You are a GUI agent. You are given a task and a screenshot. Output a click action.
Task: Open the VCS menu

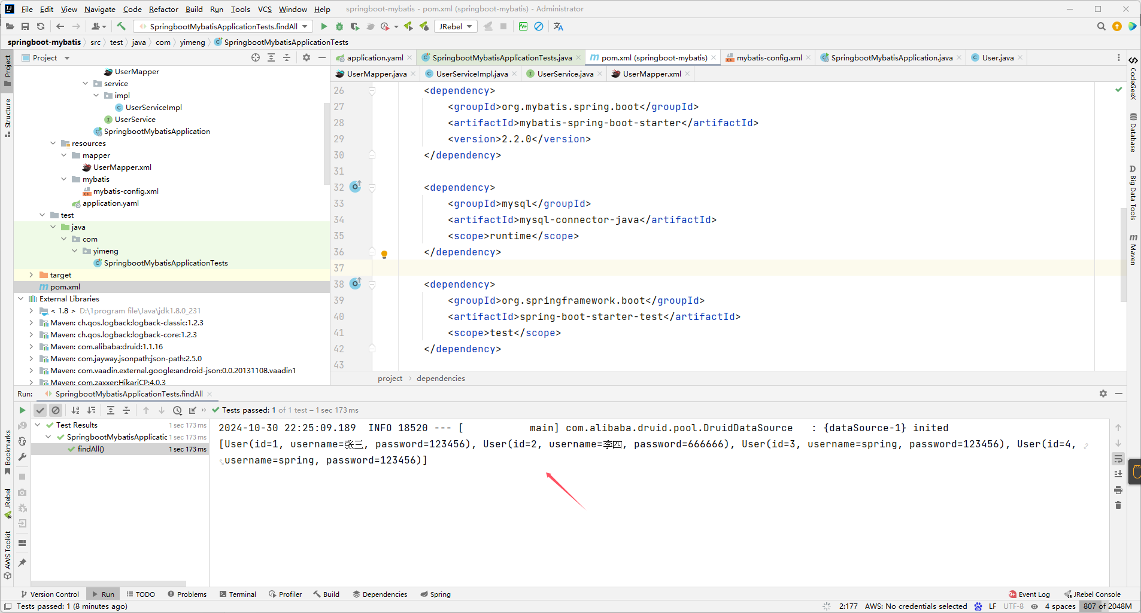point(265,9)
